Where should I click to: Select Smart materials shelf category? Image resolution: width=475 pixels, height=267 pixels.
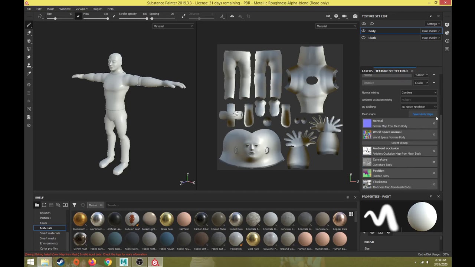click(x=50, y=233)
